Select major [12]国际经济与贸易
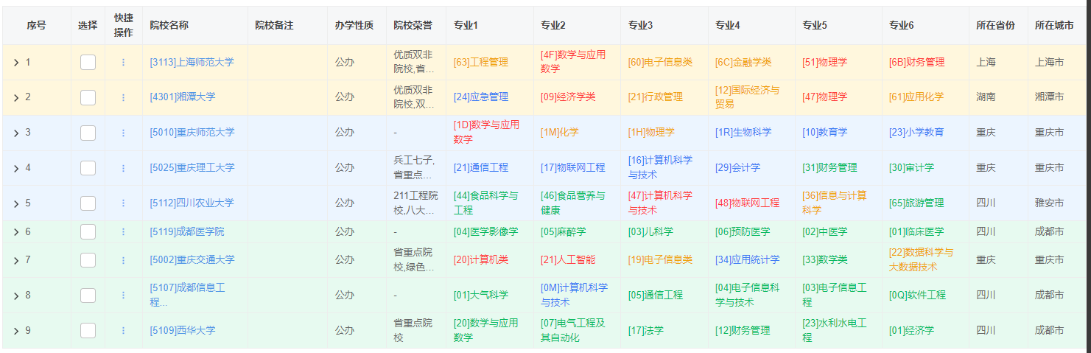This screenshot has height=353, width=1091. (x=747, y=97)
